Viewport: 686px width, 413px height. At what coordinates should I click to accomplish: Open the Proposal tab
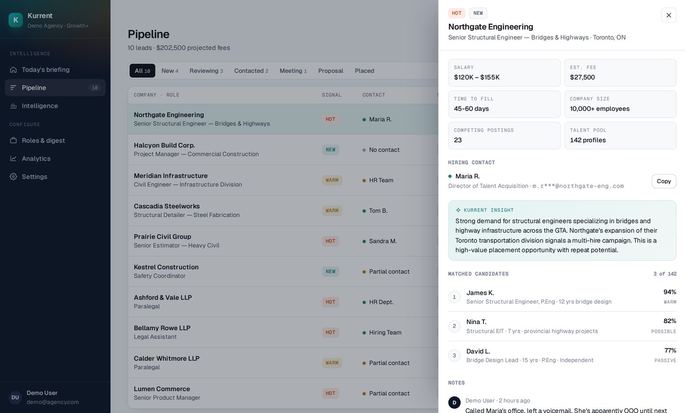tap(331, 71)
